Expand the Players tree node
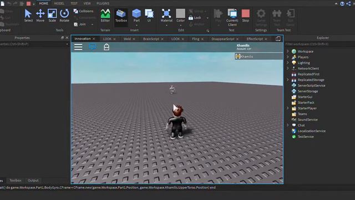Image resolution: width=355 pixels, height=200 pixels. coord(288,57)
